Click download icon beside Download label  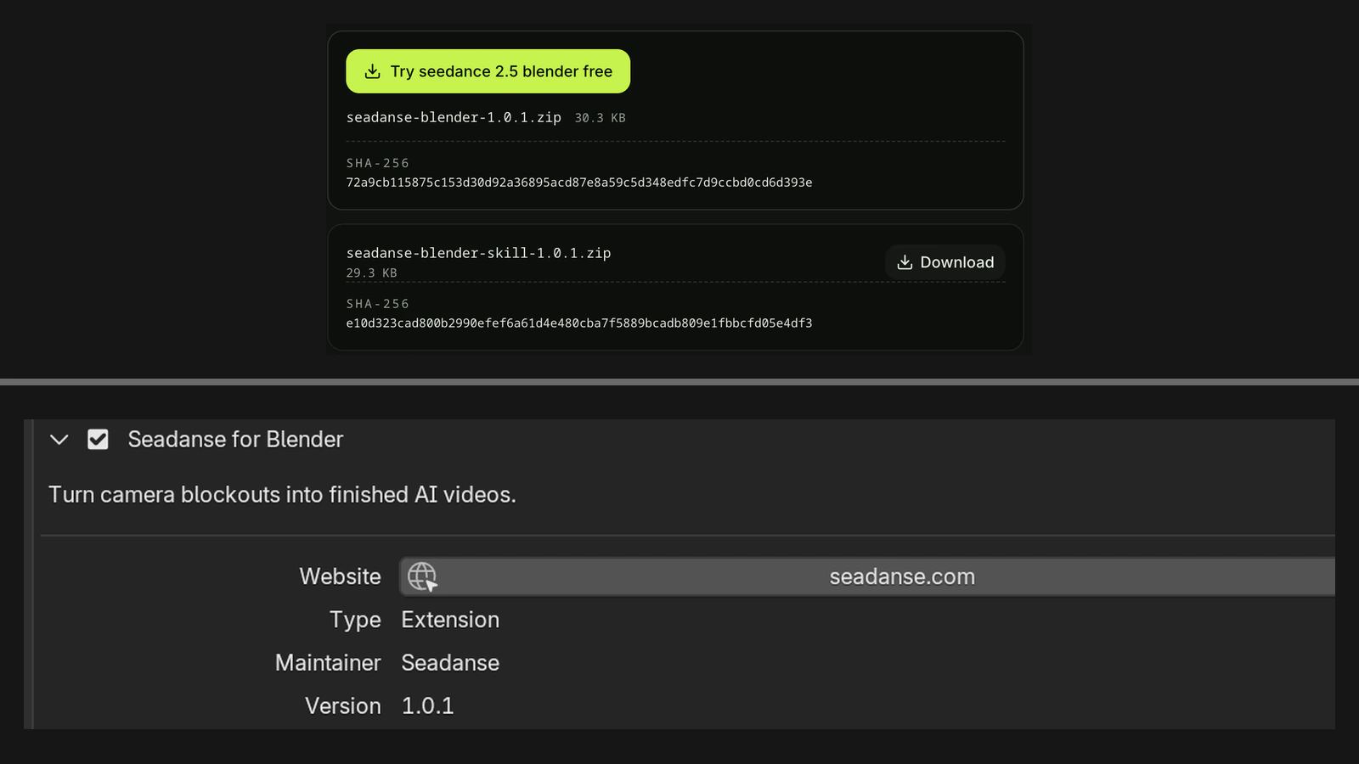tap(905, 262)
